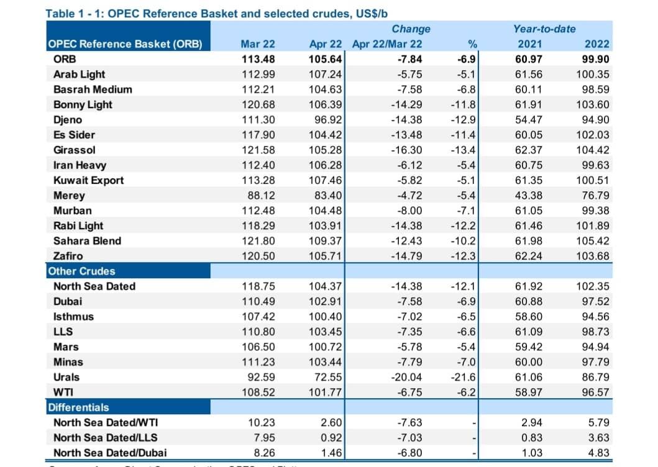Select the 'Apr 22/Mar 22' column header
The width and height of the screenshot is (658, 467).
387,44
